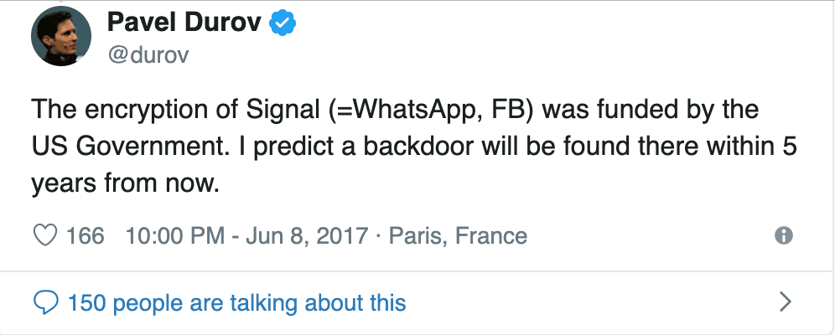Click the heart like icon
Viewport: 835px width, 335px height.
coord(44,236)
